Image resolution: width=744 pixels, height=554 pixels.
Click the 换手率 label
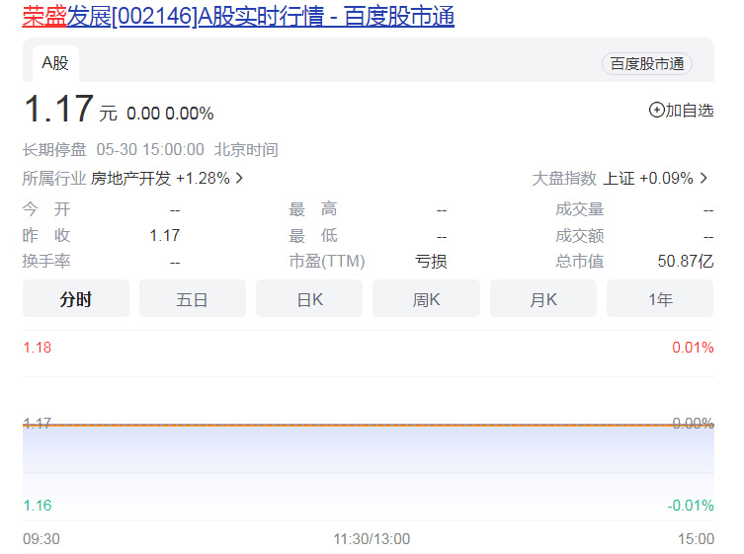tap(46, 262)
